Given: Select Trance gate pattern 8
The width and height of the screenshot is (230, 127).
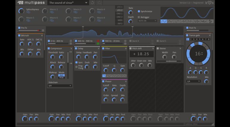Looking at the screenshot, I should coord(209,39).
